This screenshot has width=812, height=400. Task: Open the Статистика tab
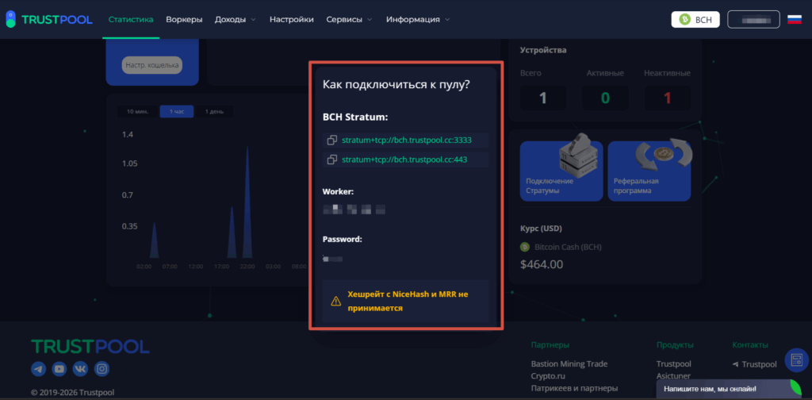(x=131, y=20)
